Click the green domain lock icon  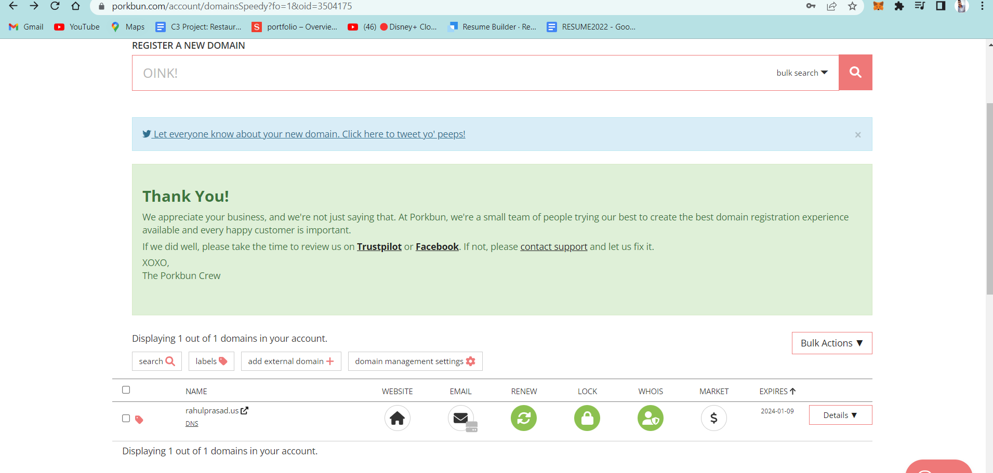[587, 418]
